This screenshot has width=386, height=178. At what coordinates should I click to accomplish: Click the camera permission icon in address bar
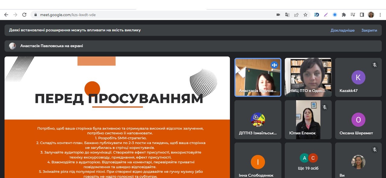click(x=278, y=15)
